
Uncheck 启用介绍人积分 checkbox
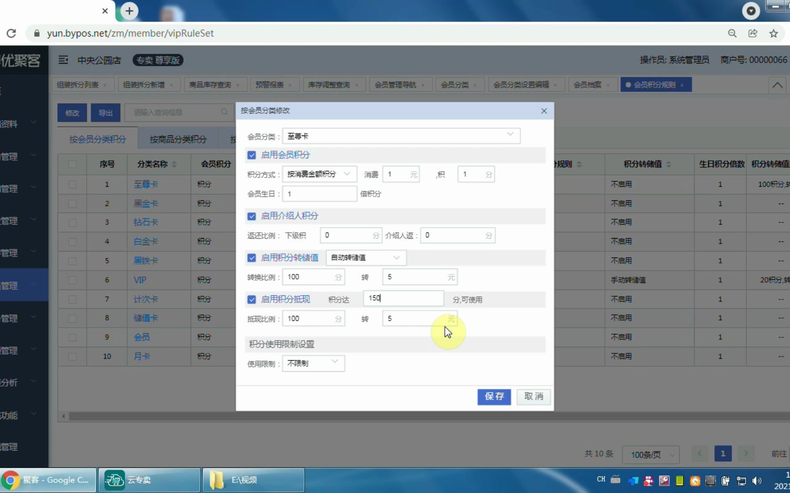(x=251, y=216)
